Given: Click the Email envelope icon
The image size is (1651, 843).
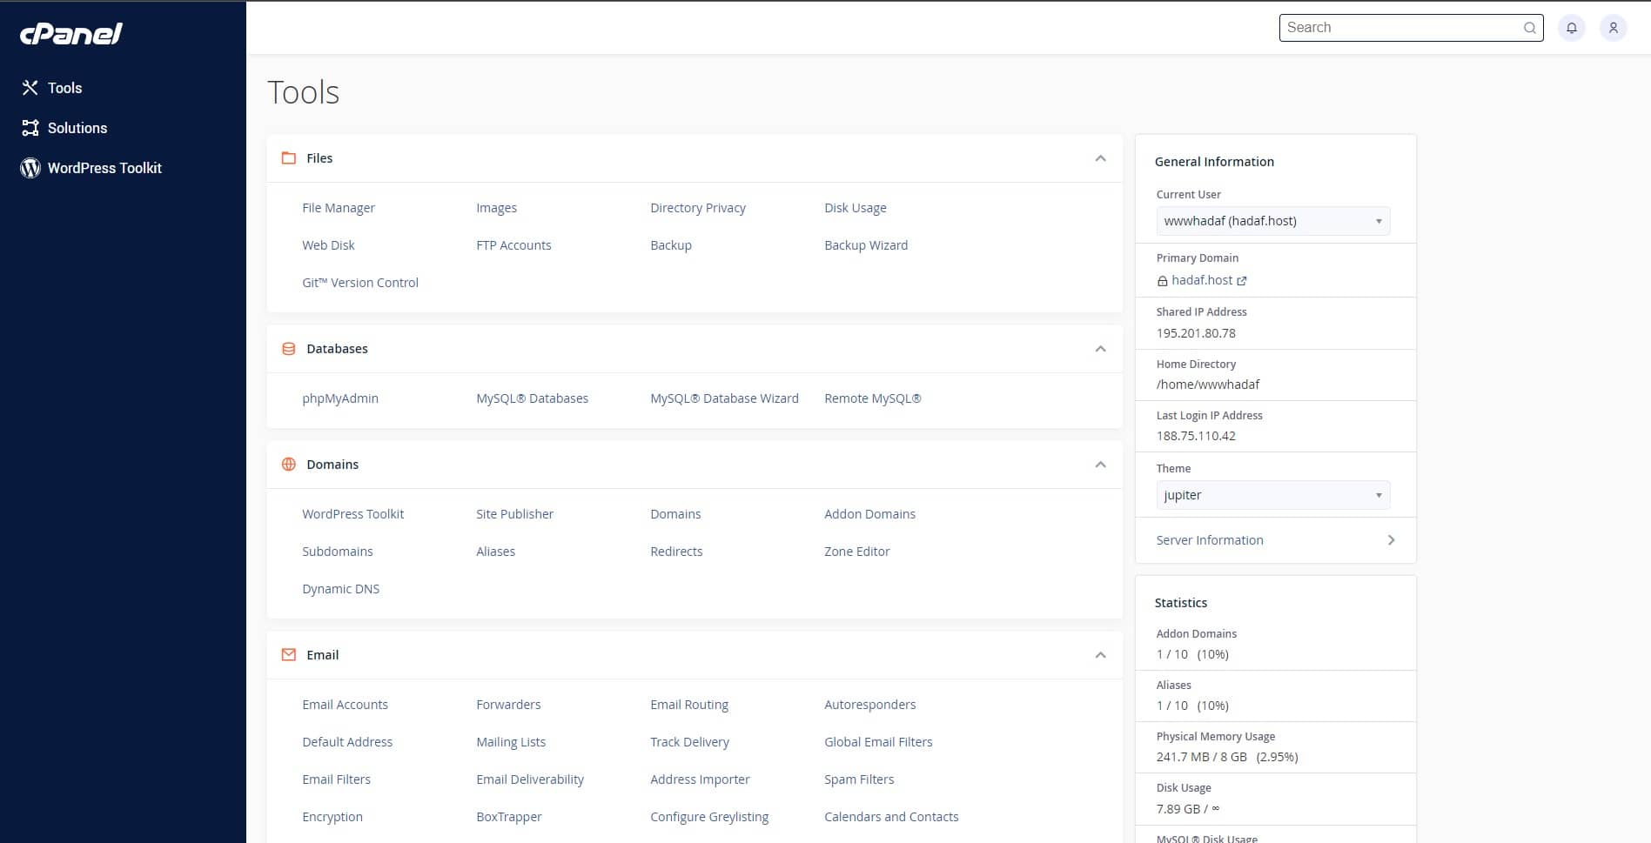Looking at the screenshot, I should 289,655.
